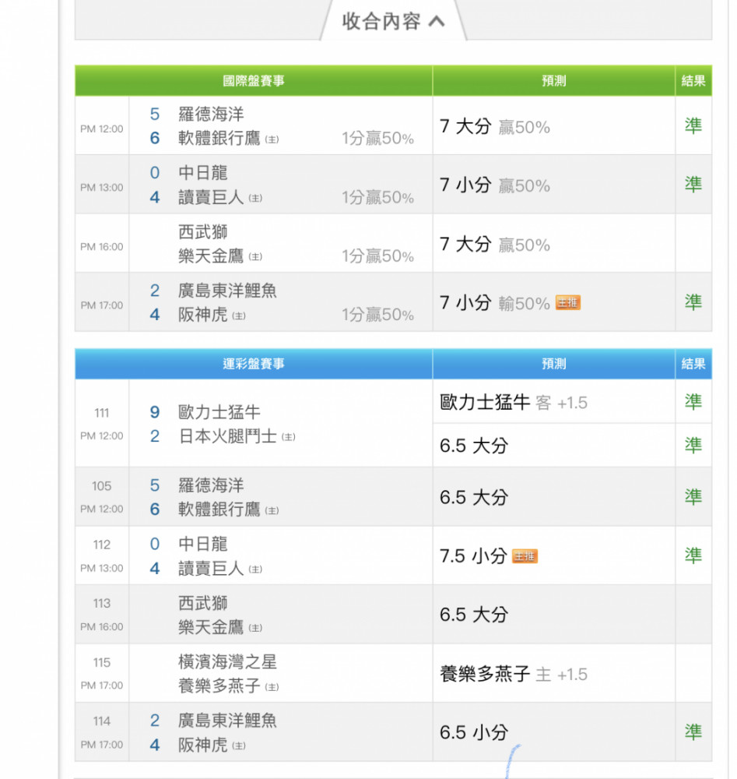
Task: Click 準 result for 國際盤 阪神虎 game
Action: click(x=693, y=301)
